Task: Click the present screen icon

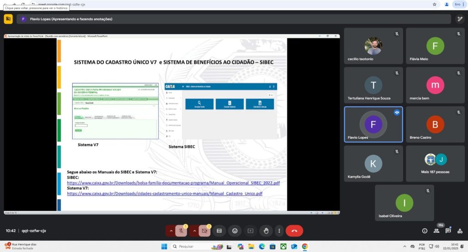Action: click(x=250, y=231)
